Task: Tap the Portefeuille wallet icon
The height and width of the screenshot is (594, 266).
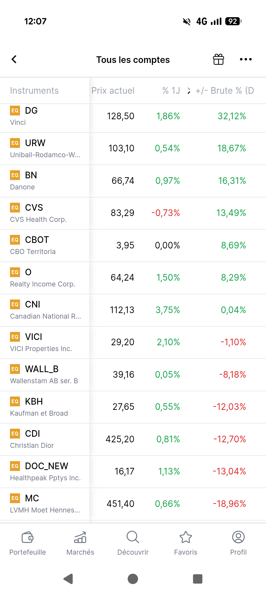Action: (x=27, y=537)
